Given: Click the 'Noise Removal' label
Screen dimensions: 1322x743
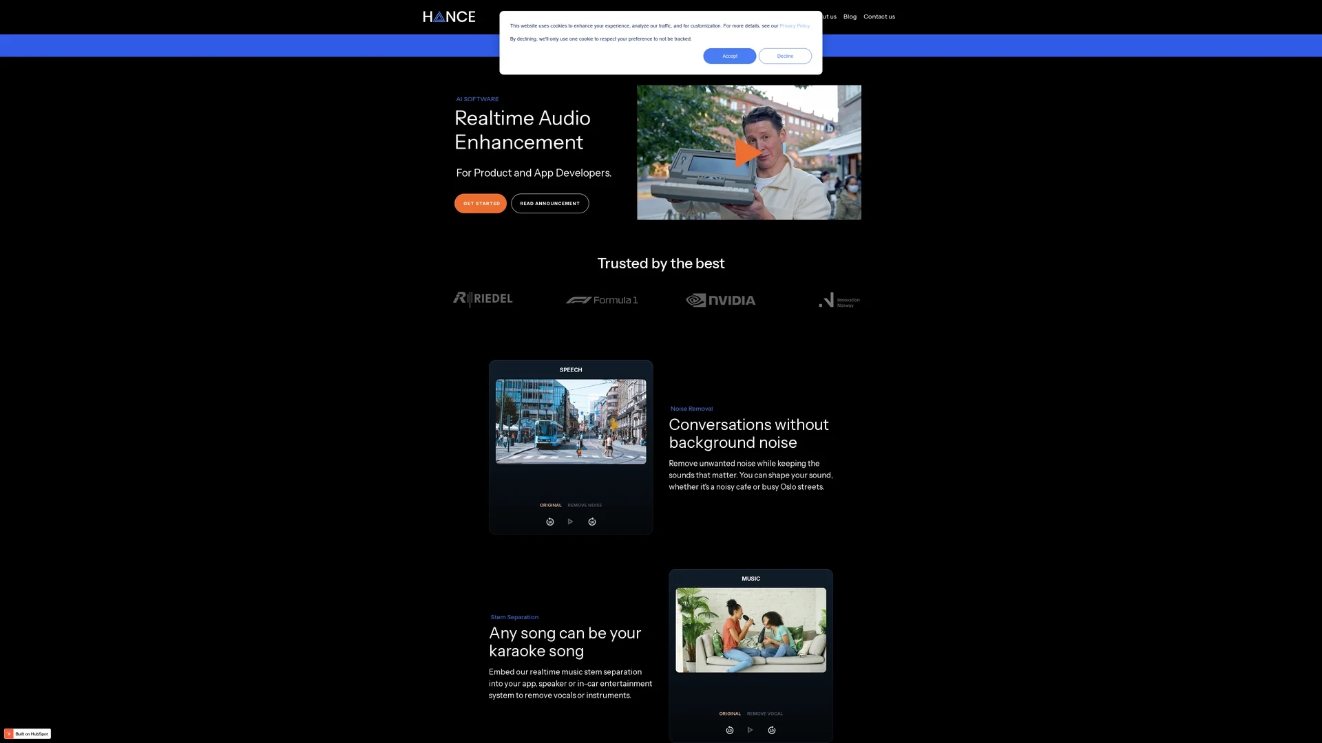Looking at the screenshot, I should tap(691, 409).
